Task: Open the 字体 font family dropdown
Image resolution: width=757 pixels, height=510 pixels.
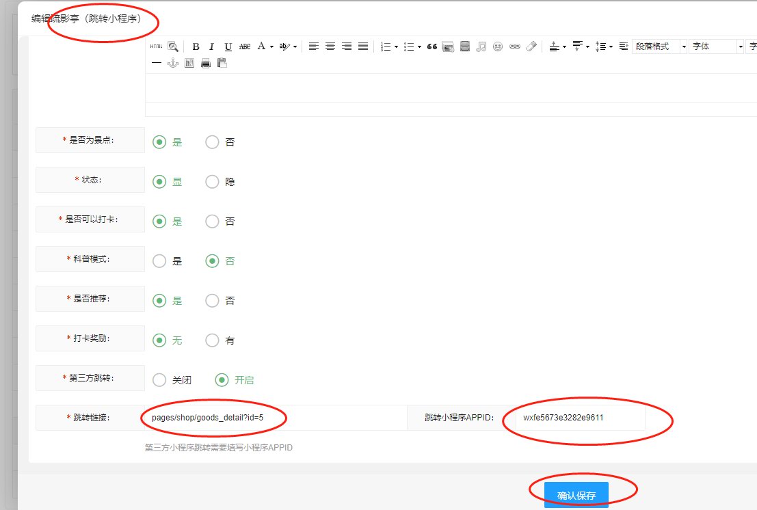Action: tap(717, 46)
